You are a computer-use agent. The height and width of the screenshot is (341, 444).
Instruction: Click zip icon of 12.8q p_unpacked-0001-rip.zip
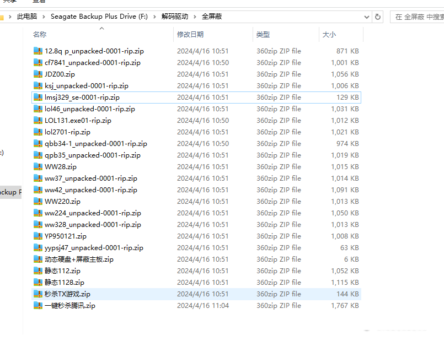coord(38,51)
